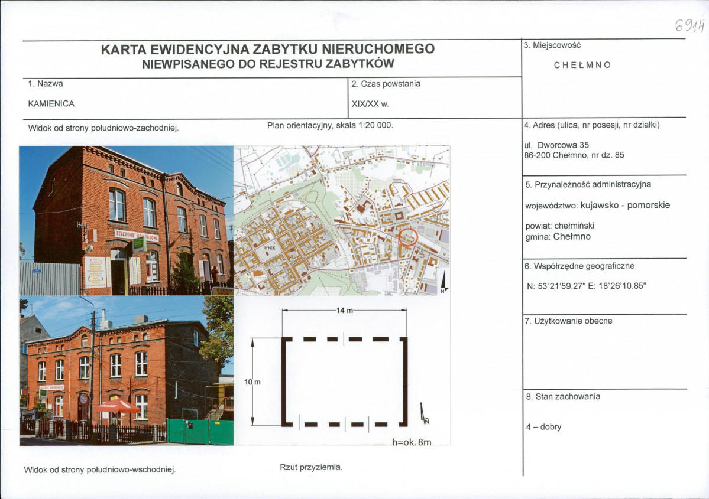
Task: Click '6. Współrzędne geograficzne' label
Action: [579, 266]
